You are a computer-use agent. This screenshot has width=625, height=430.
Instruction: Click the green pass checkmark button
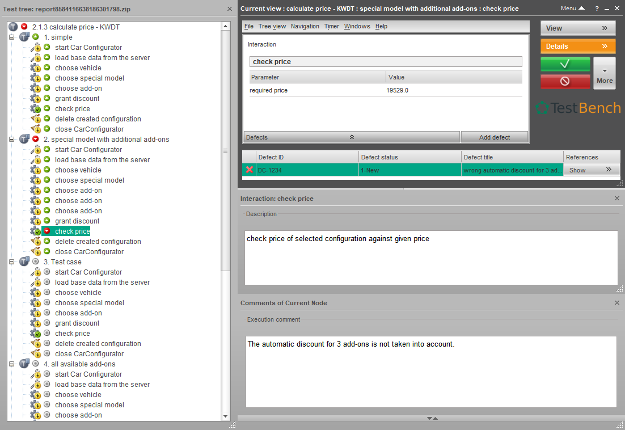[565, 64]
